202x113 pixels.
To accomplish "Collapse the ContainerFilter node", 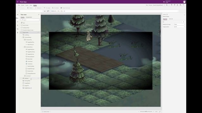I will coord(23,40).
